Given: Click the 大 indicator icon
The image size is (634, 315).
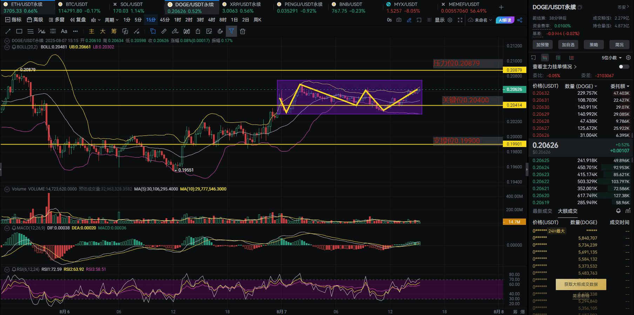Looking at the screenshot, I should pyautogui.click(x=103, y=32).
